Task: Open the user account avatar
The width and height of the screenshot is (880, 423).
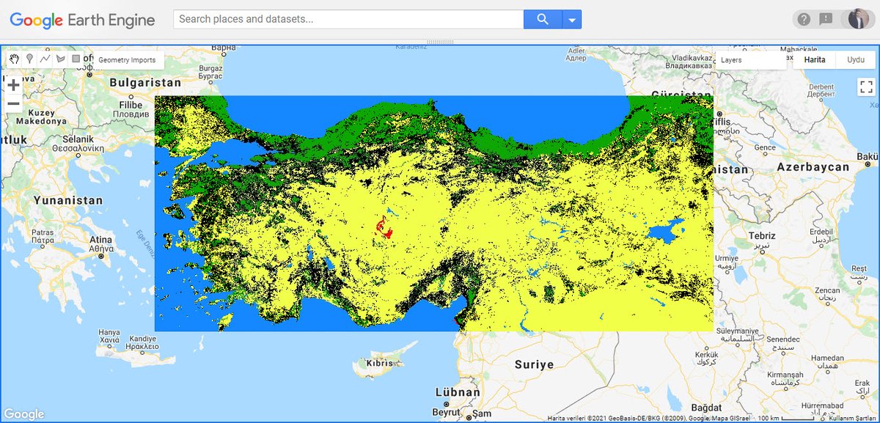Action: (857, 19)
